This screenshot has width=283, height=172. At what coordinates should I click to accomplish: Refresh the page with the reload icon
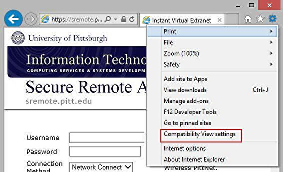[132, 19]
